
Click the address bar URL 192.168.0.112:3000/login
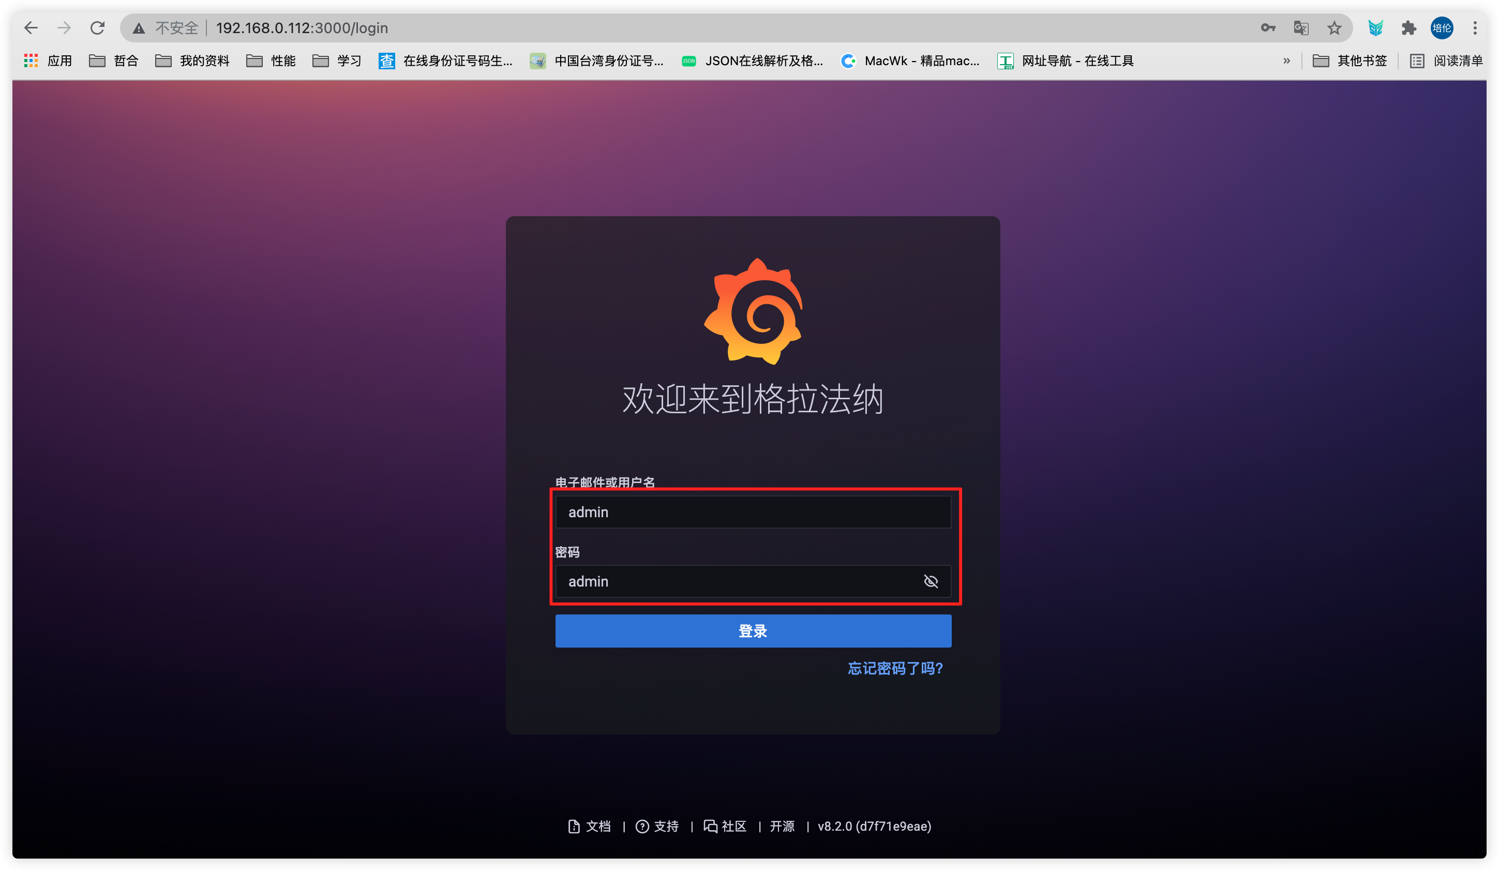(302, 28)
